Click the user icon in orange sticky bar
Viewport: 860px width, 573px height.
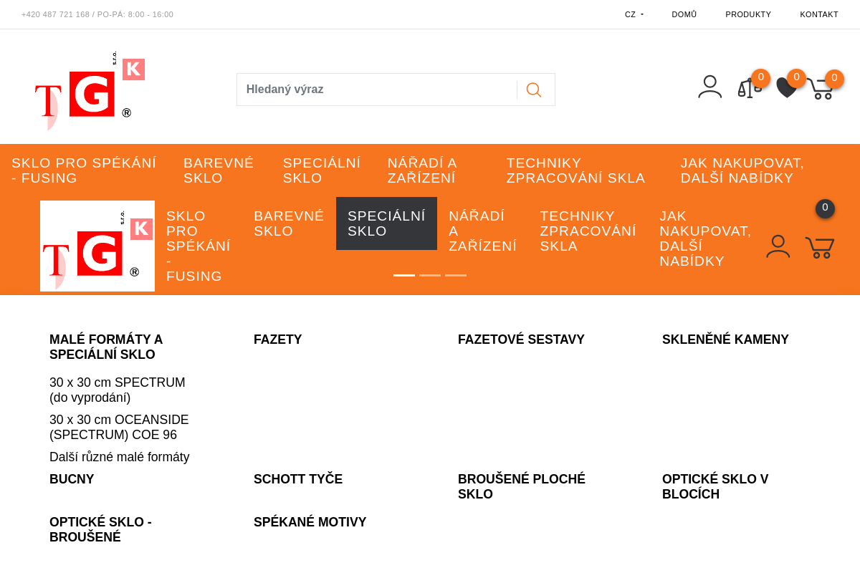click(778, 246)
